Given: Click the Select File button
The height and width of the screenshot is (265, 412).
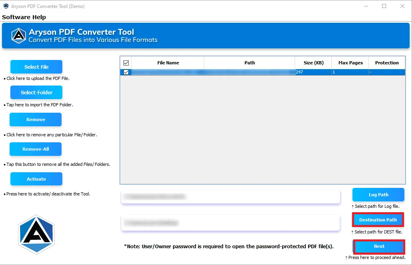Looking at the screenshot, I should coord(36,67).
